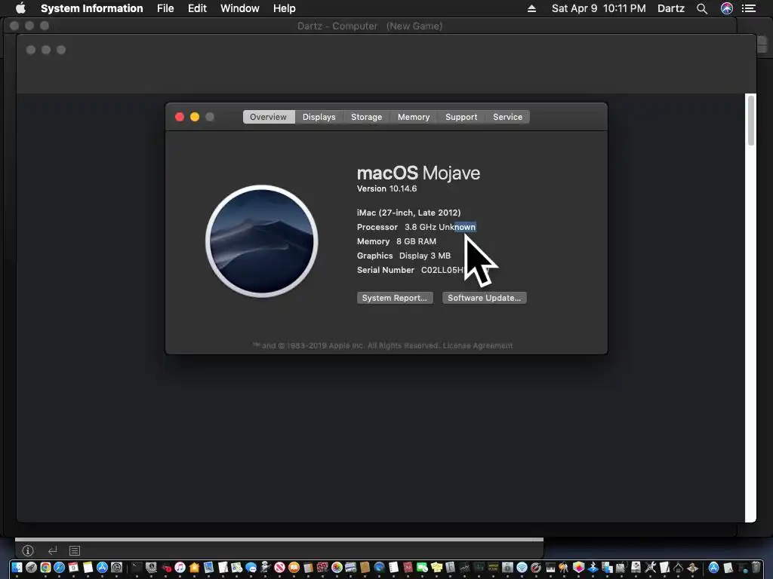Click the highlighted 'Unknown' processor text
Screen dimensions: 773x579
pyautogui.click(x=457, y=227)
